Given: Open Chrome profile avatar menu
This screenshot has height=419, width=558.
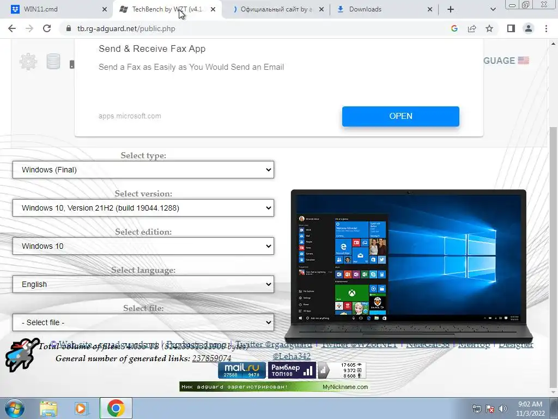Looking at the screenshot, I should [x=529, y=28].
